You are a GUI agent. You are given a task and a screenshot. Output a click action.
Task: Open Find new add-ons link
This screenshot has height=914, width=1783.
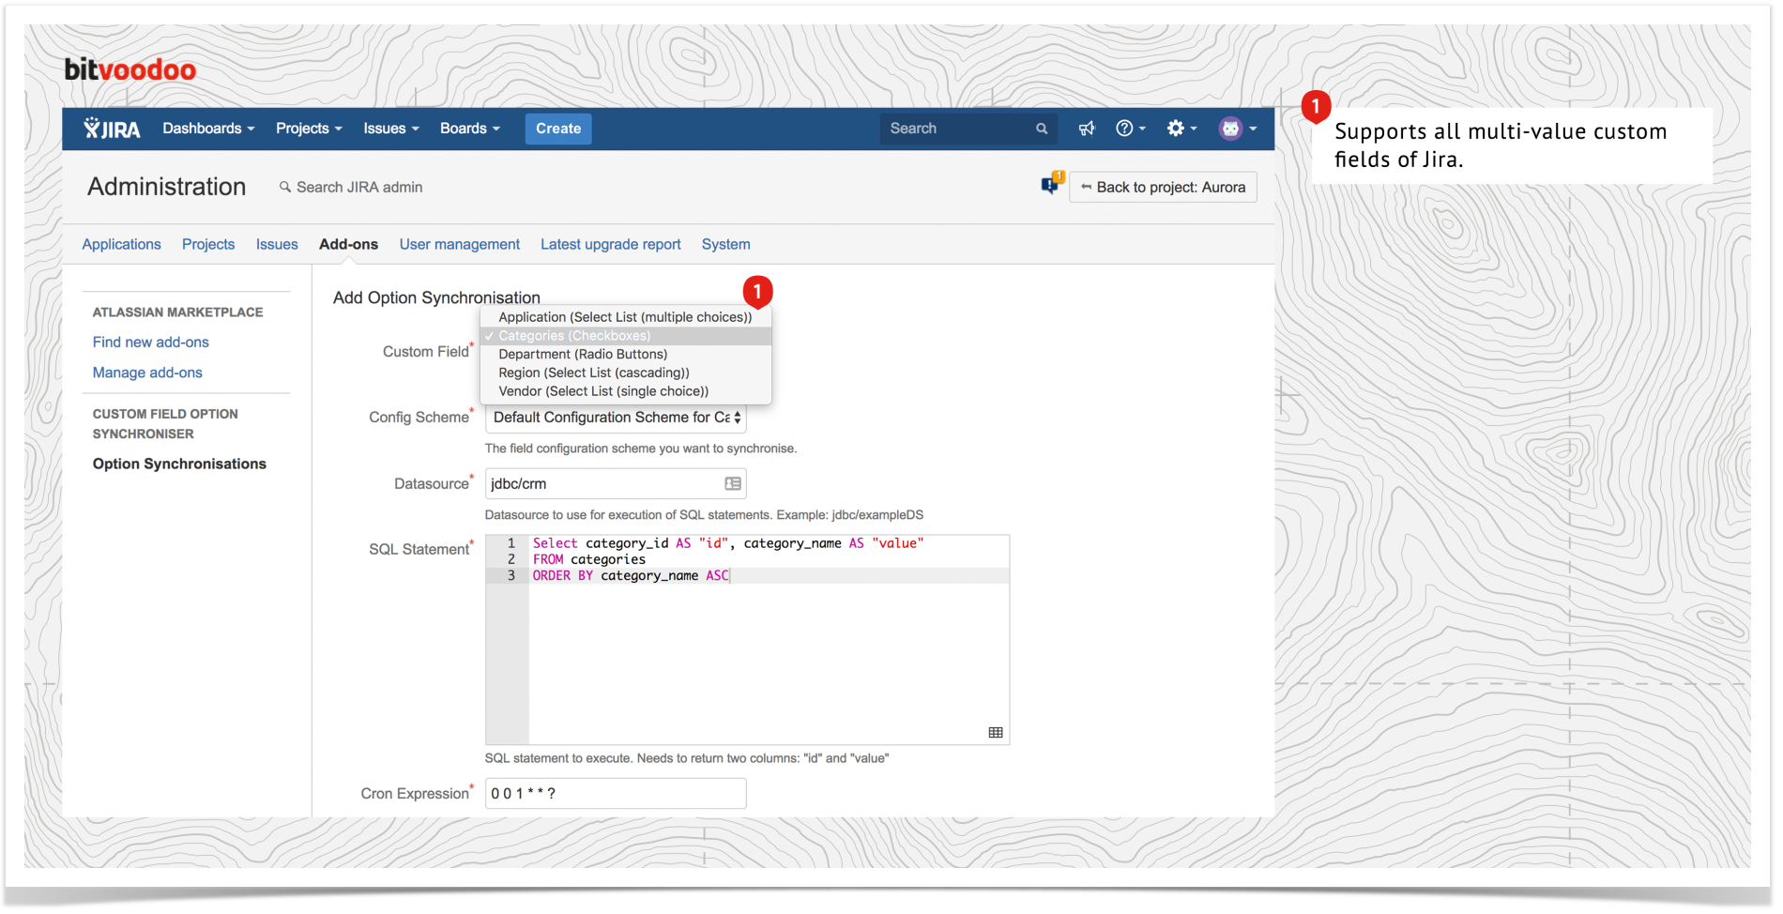click(150, 343)
